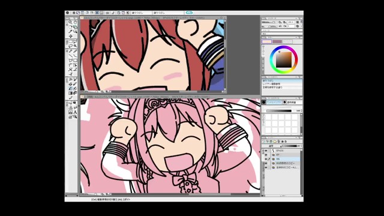
Task: Select レイヤー個別参照 in the tool list
Action: pyautogui.click(x=281, y=84)
